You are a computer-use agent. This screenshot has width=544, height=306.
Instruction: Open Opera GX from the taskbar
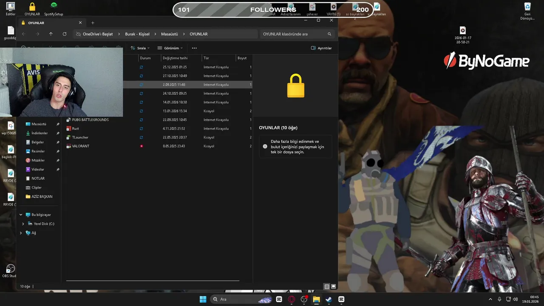pos(292,299)
